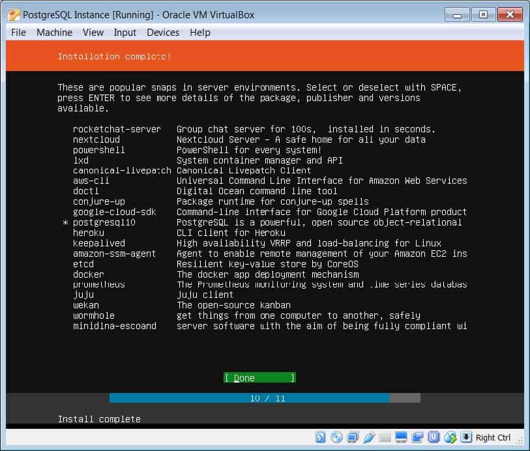Click the Done button
Screen dimensions: 530x451
[x=259, y=378]
